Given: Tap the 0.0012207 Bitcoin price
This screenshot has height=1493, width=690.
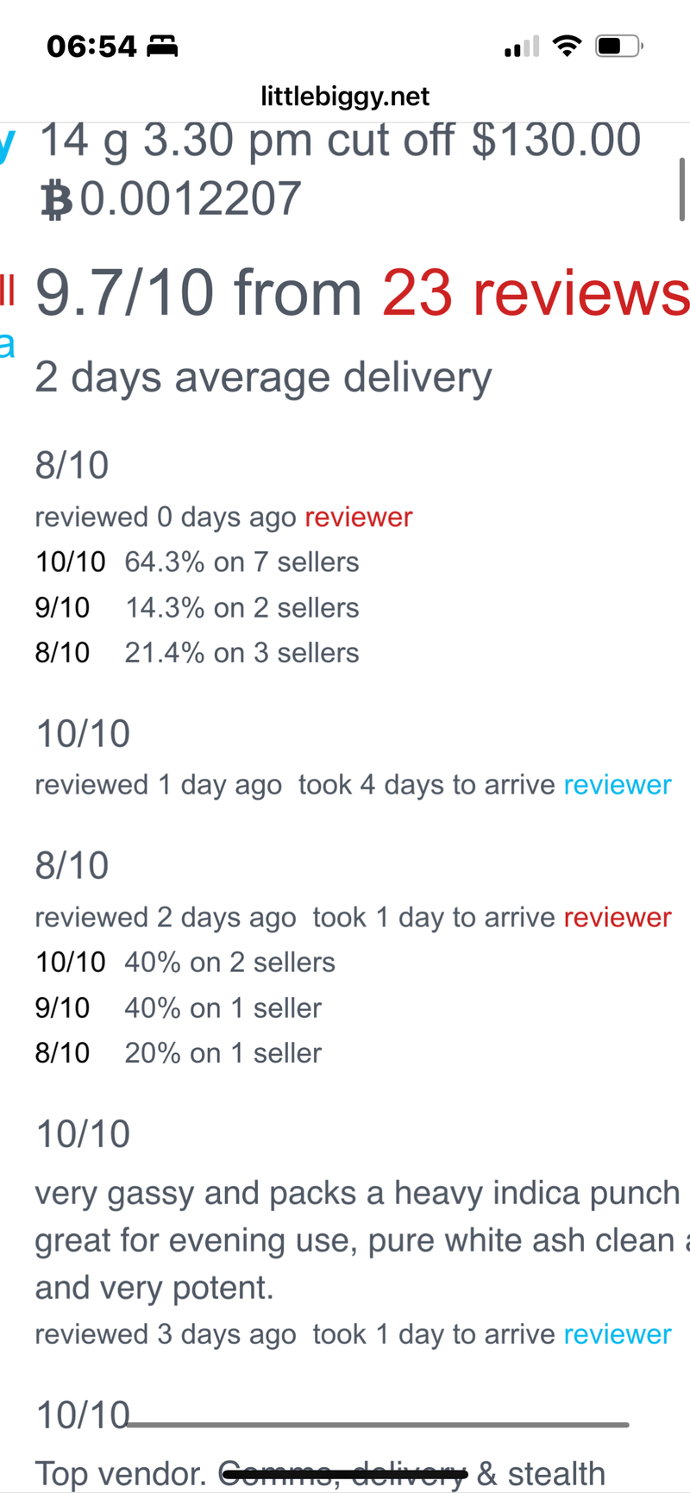Looking at the screenshot, I should 191,199.
